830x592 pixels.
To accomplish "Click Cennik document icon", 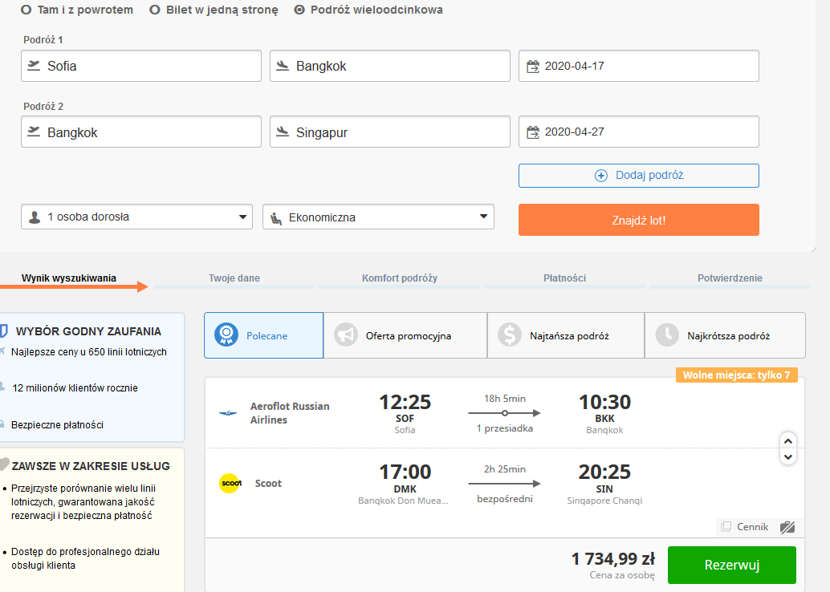I will 726,526.
